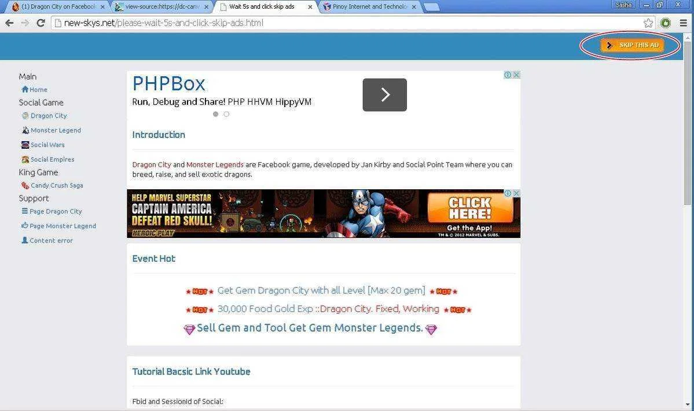Click the Content error person icon
This screenshot has height=411, width=694.
[25, 240]
